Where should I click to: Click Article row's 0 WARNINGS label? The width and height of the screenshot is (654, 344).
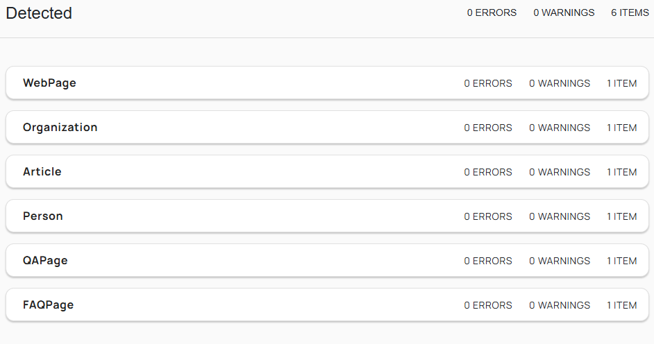pos(560,172)
